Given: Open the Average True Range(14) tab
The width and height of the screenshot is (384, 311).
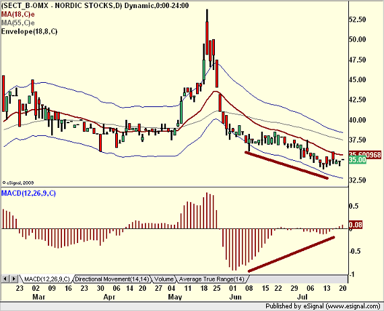Looking at the screenshot, I should click(212, 279).
